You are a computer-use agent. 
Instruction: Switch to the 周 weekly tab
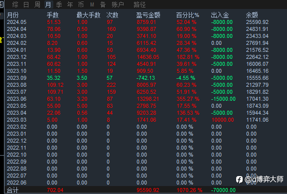[x=37, y=4]
